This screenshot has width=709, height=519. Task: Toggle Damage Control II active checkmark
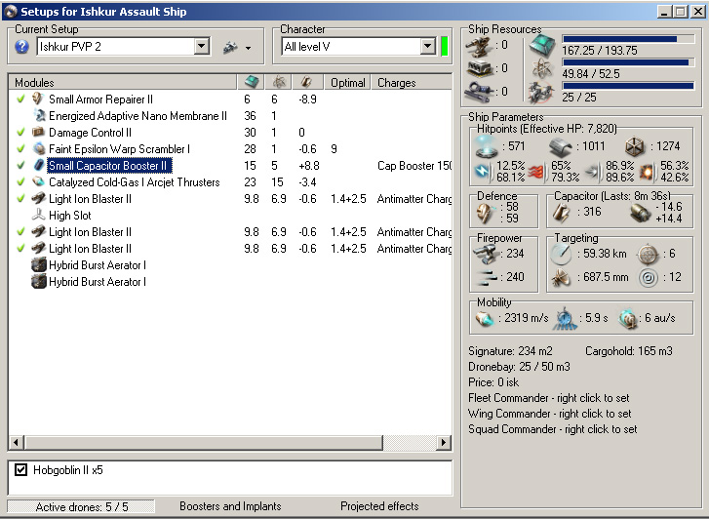point(20,132)
